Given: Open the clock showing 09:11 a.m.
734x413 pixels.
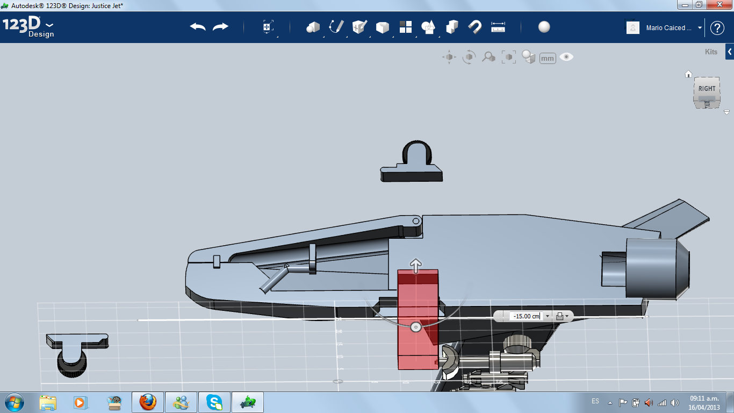Looking at the screenshot, I should click(x=704, y=402).
